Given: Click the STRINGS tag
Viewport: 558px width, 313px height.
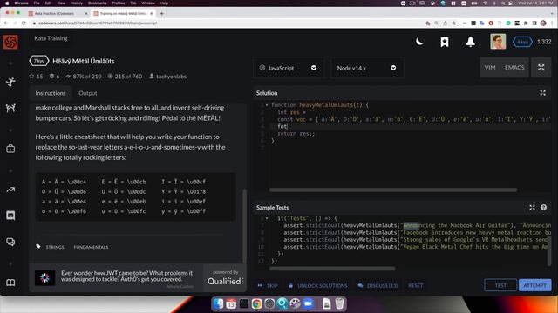Looking at the screenshot, I should 55,247.
